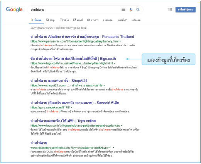Switch to the วิดีโอ videos tab
Viewport: 201px width, 164px height.
tap(64, 20)
